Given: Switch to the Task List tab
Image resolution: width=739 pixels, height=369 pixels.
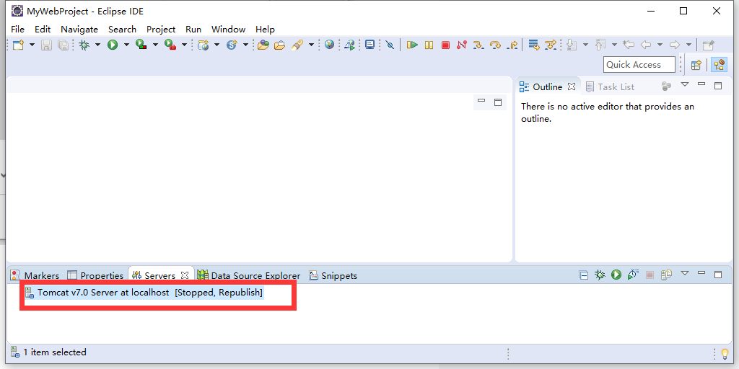Looking at the screenshot, I should click(x=610, y=86).
